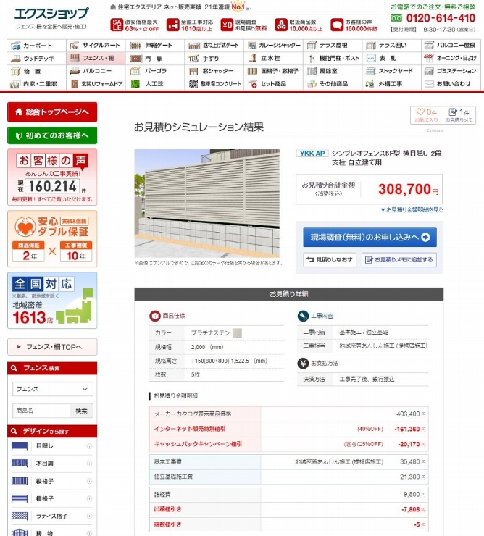484x536 pixels.
Task: Expand お見積り金額明細を見る
Action: 412,210
